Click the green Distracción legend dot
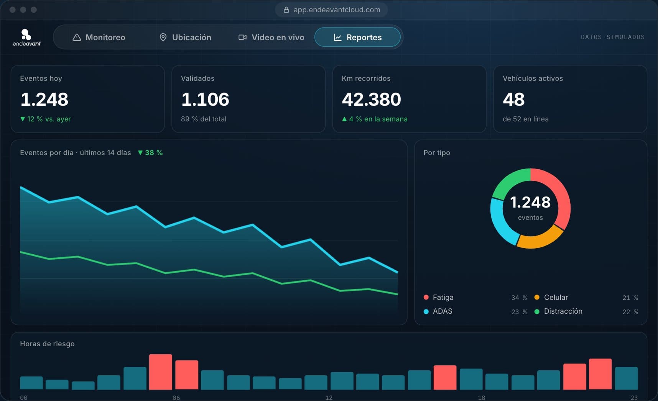This screenshot has width=658, height=401. click(537, 311)
